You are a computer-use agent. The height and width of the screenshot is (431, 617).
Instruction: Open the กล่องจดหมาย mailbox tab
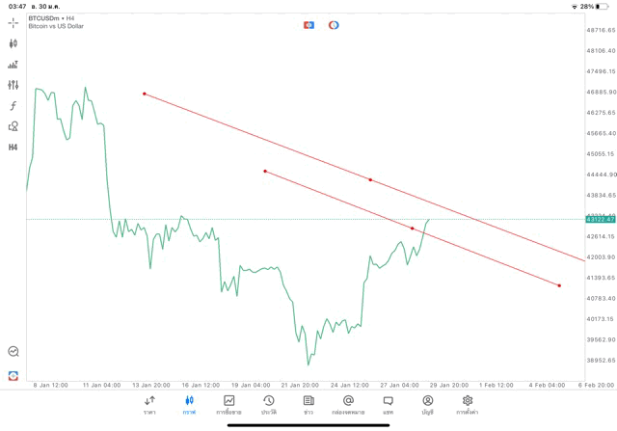click(x=348, y=404)
